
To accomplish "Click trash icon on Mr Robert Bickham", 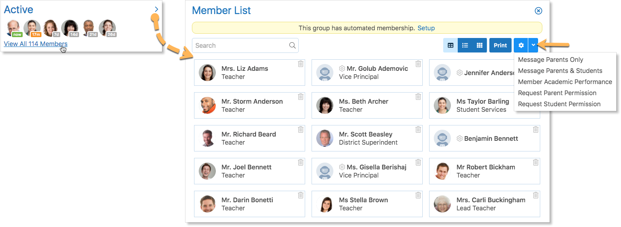I will pyautogui.click(x=536, y=162).
